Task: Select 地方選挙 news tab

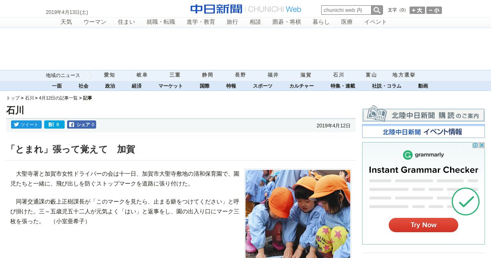Action: pyautogui.click(x=404, y=75)
